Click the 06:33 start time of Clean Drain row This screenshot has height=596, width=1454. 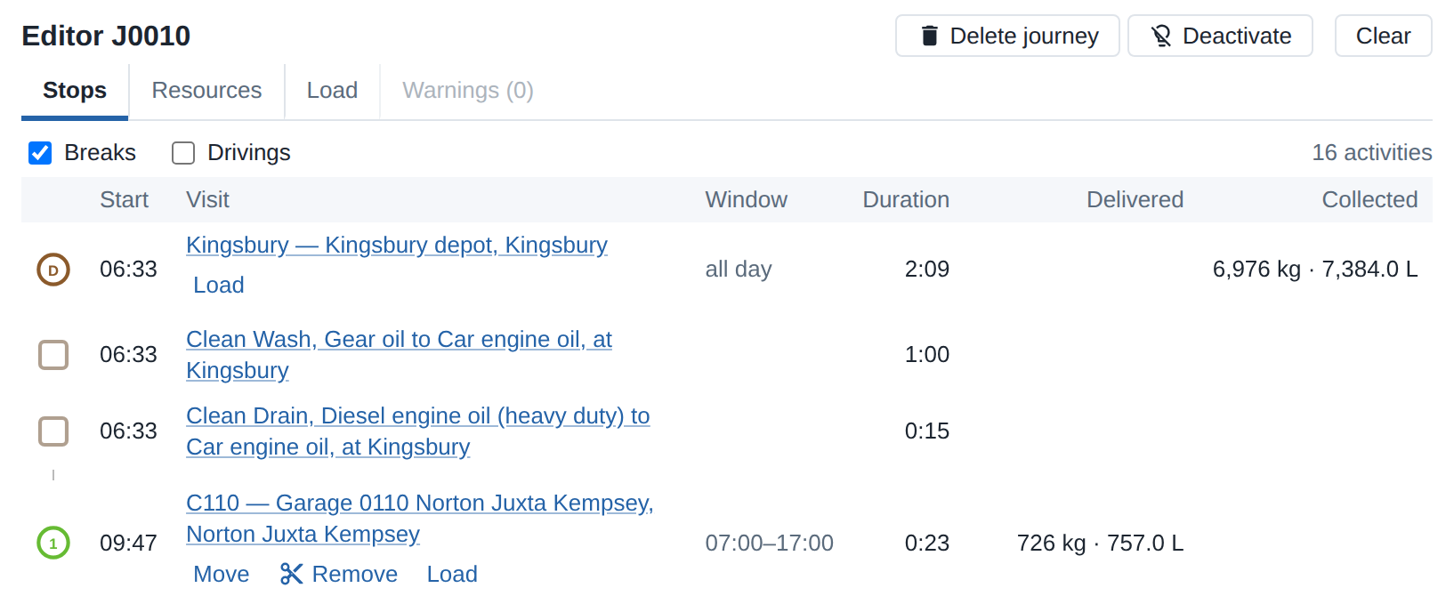(128, 431)
